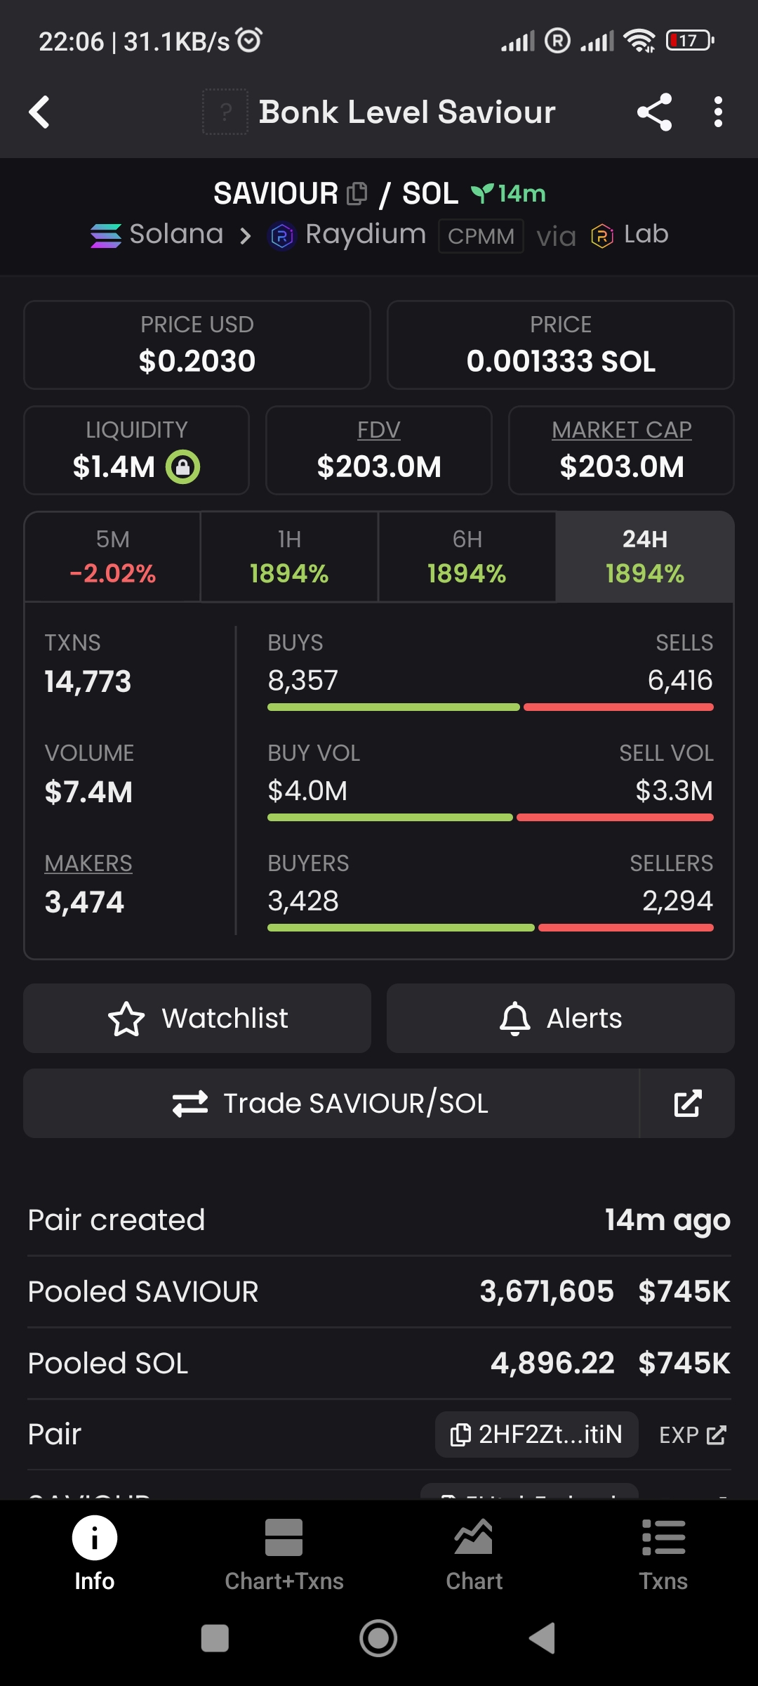Select the 6H timeframe tab
758x1686 pixels.
tap(467, 557)
